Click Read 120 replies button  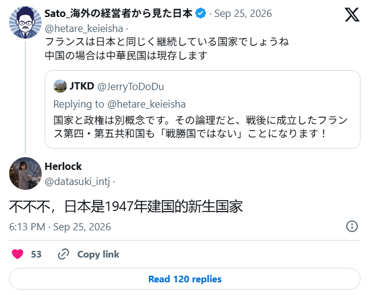point(184,279)
